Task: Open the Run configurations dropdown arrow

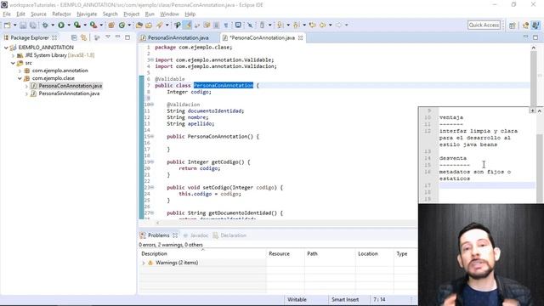Action: point(69,25)
